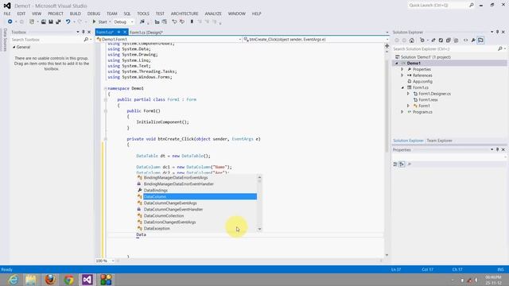Click the Refresh icon in Solution Explorer

441,41
